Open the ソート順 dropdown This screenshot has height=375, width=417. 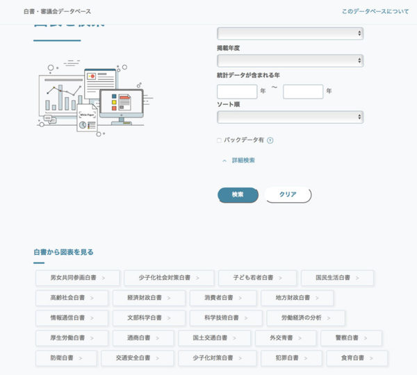point(290,117)
